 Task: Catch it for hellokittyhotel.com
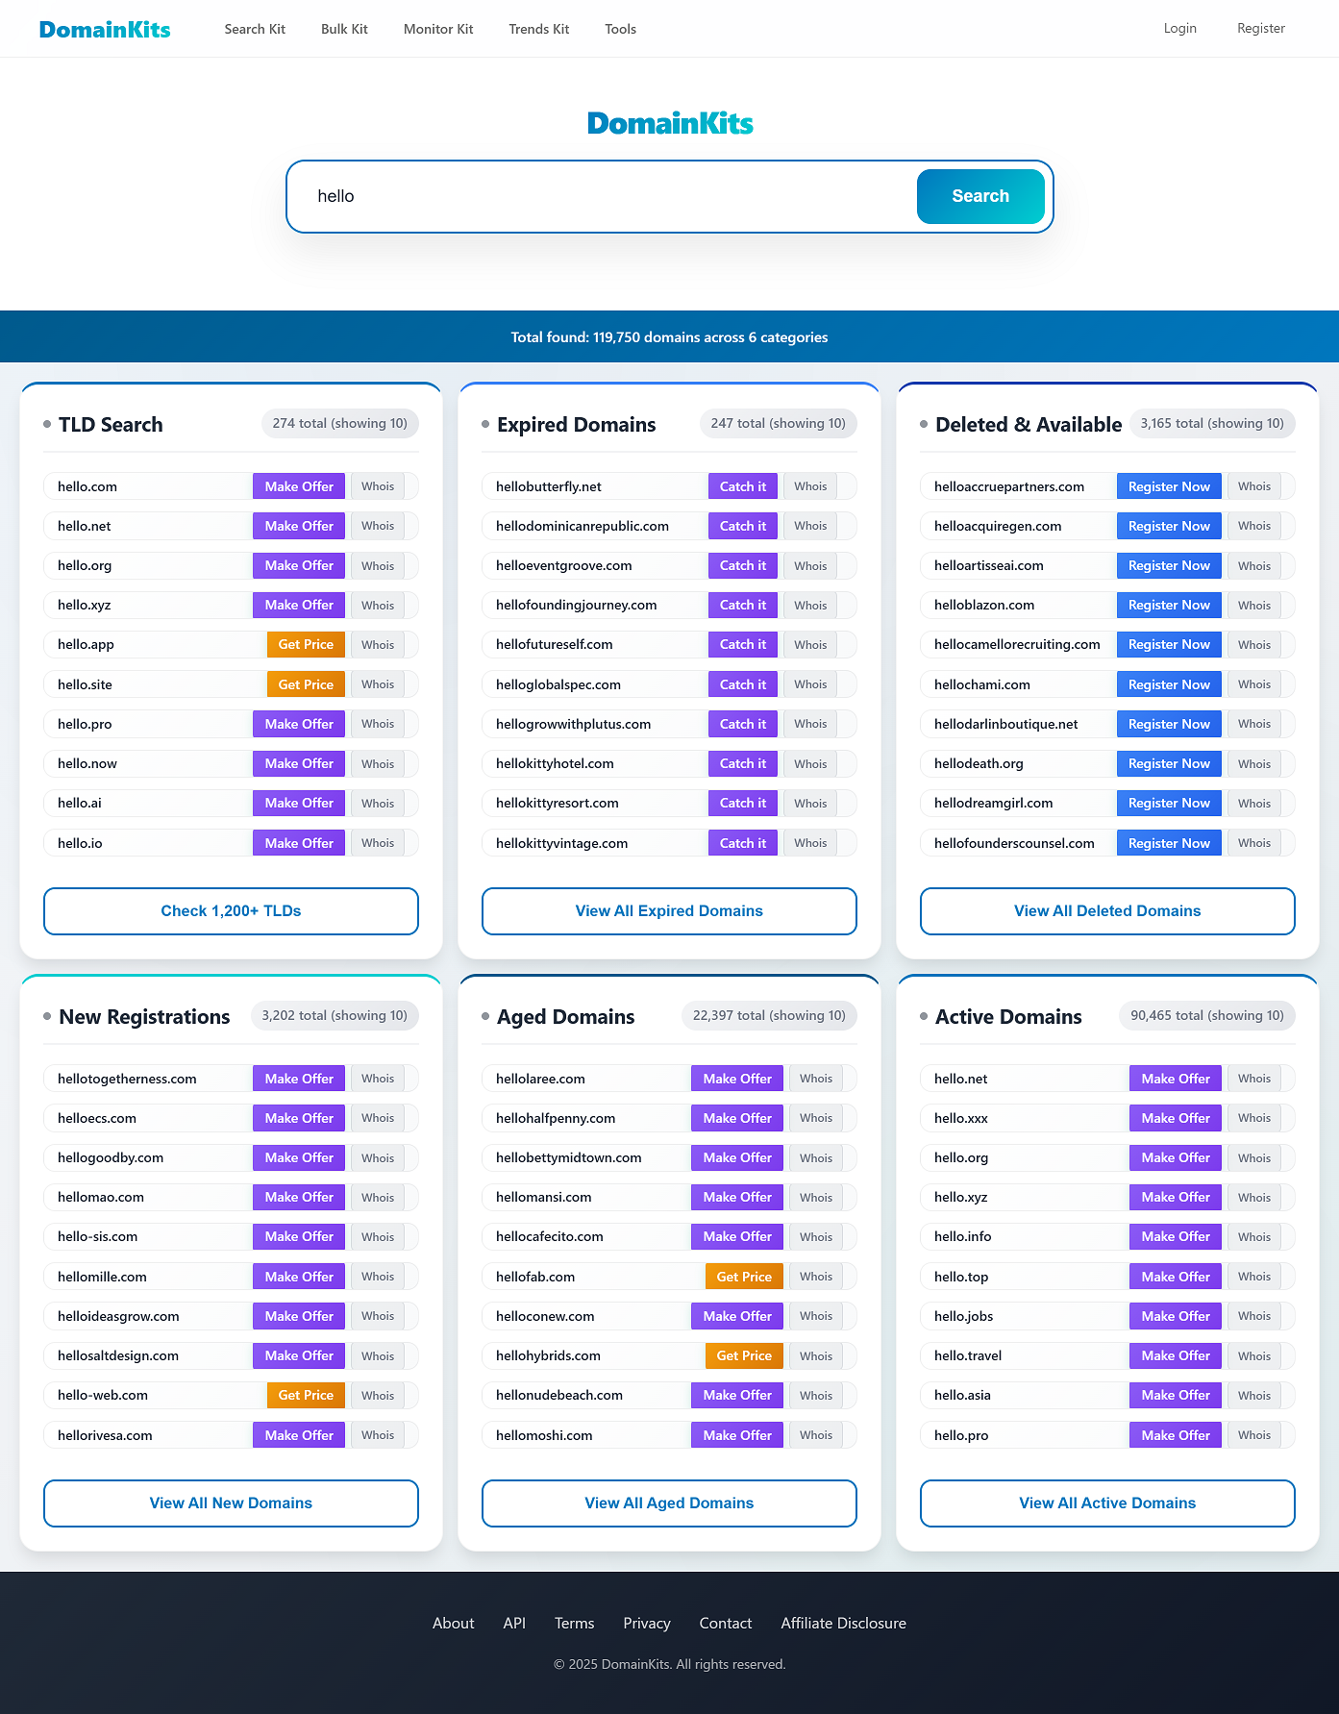point(743,763)
